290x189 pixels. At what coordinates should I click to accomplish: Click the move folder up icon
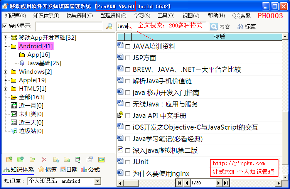[x=56, y=160]
